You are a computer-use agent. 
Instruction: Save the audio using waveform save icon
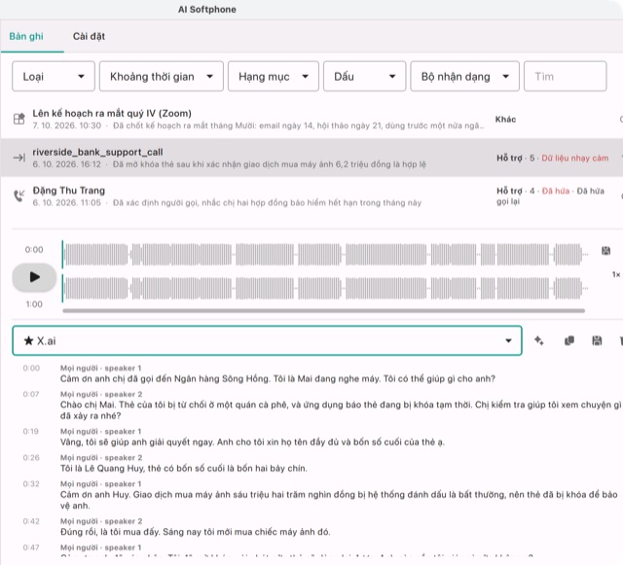pos(605,251)
